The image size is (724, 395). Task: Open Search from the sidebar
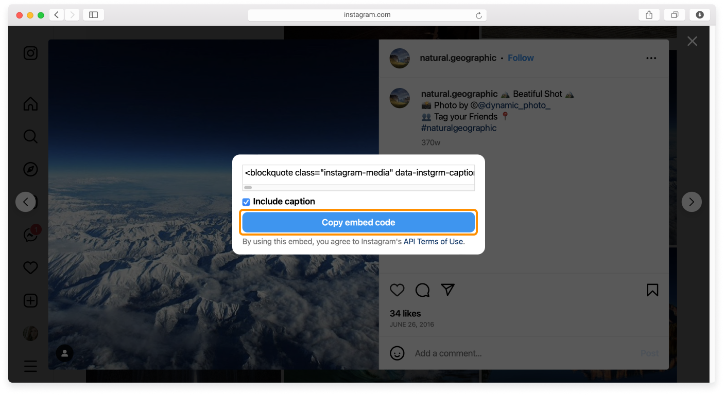coord(30,136)
